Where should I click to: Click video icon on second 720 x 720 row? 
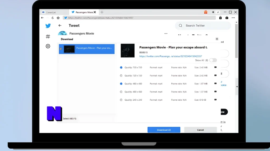coord(215,75)
